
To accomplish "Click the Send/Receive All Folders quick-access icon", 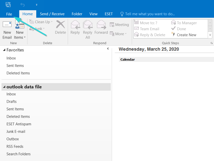I will pyautogui.click(x=8, y=5).
